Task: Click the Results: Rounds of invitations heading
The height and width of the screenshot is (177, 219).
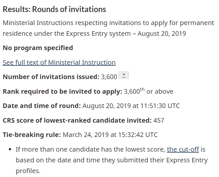Action: click(54, 9)
